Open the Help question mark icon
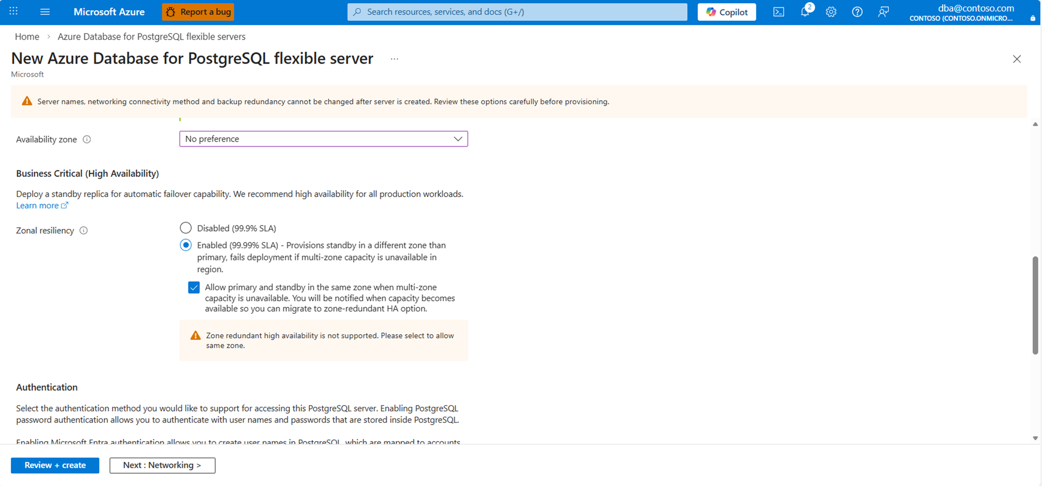This screenshot has width=1042, height=486. [x=857, y=12]
